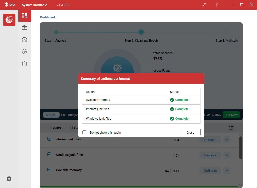
Task: Remove Windows junk files
Action: click(210, 155)
